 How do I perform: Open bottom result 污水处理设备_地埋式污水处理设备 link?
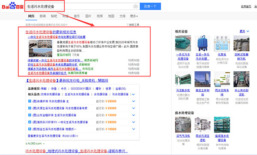(x=76, y=151)
